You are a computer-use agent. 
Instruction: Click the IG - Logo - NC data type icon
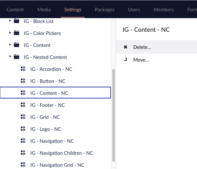(23, 129)
